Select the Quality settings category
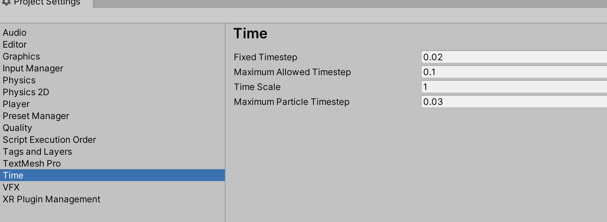 17,128
